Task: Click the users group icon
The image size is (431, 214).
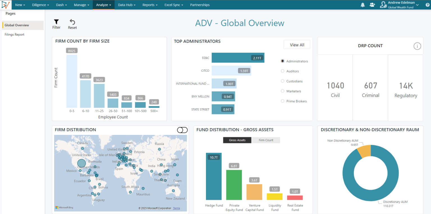Action: click(372, 5)
